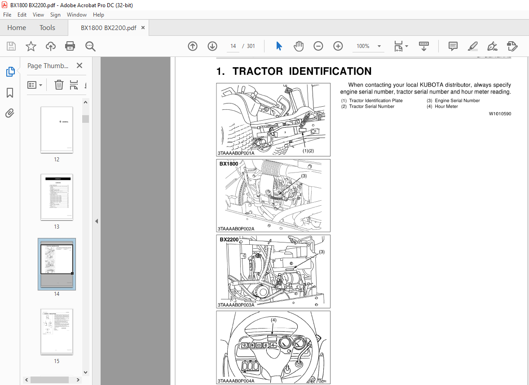Print the document with printer icon

(70, 46)
